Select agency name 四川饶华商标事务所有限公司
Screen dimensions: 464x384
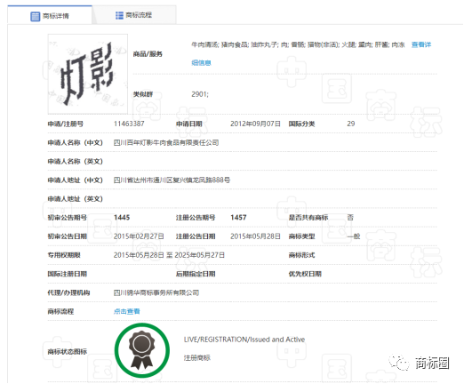pos(156,292)
